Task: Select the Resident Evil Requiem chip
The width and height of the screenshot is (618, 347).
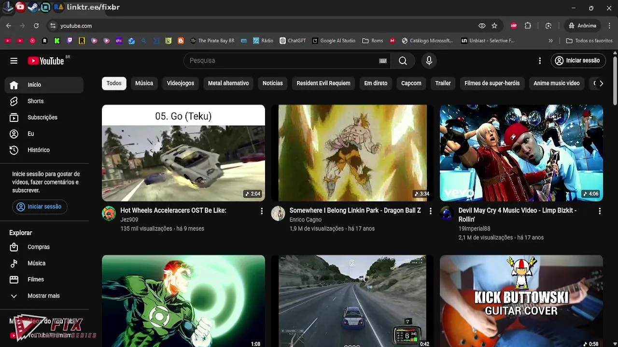Action: tap(323, 83)
